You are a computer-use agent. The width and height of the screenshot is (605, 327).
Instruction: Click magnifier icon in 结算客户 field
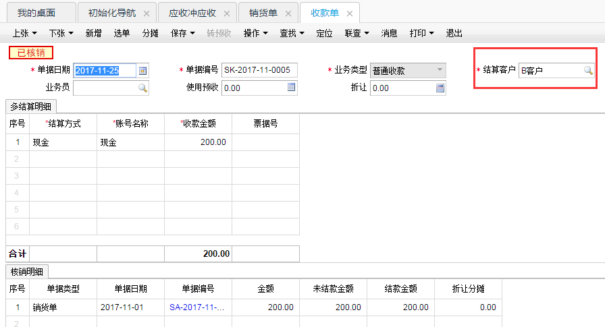click(x=588, y=71)
